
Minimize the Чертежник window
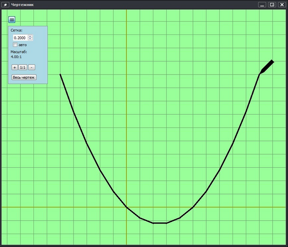(262, 5)
